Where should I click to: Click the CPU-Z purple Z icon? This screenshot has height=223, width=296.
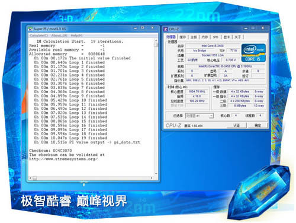coord(166,29)
